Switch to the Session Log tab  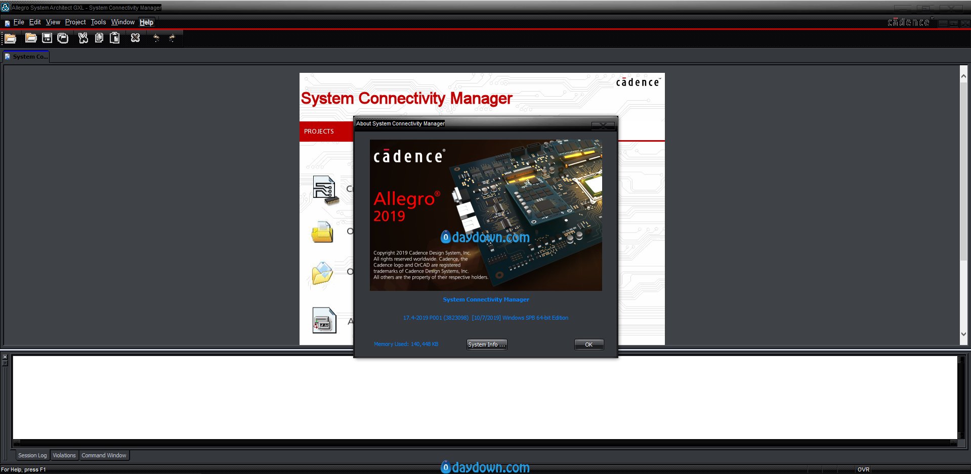click(32, 455)
